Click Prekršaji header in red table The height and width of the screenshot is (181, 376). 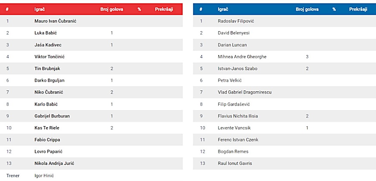[164, 10]
